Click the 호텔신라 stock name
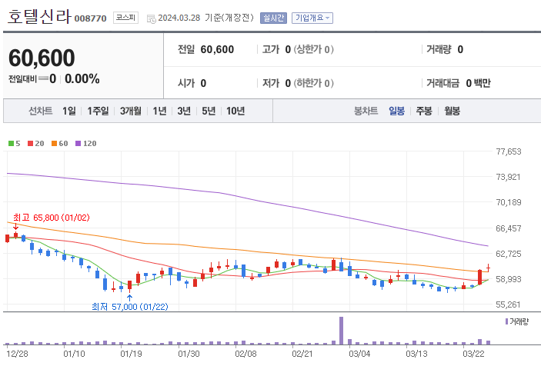This screenshot has width=541, height=366. 39,17
